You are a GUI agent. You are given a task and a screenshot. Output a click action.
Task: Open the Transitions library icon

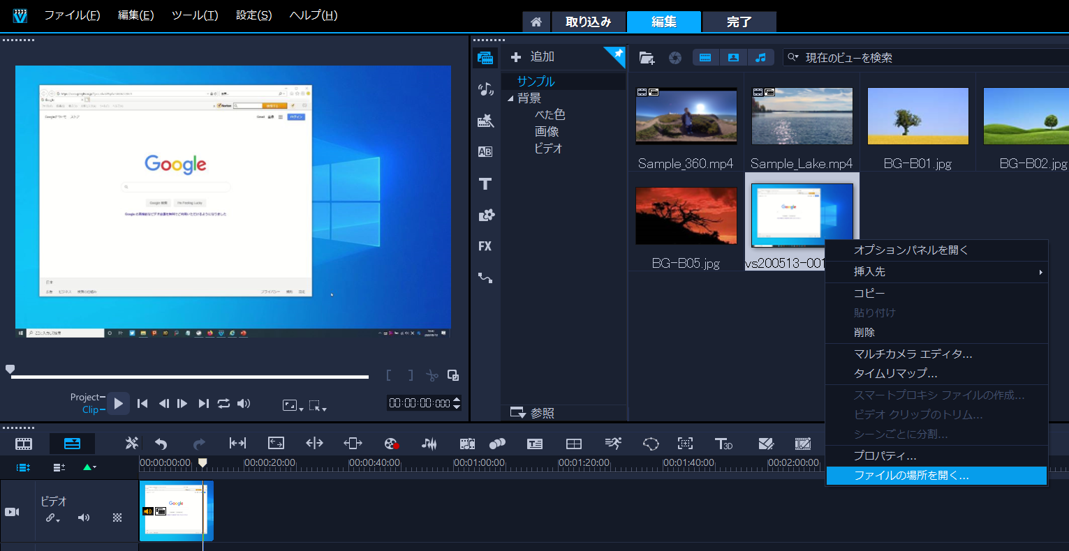485,121
